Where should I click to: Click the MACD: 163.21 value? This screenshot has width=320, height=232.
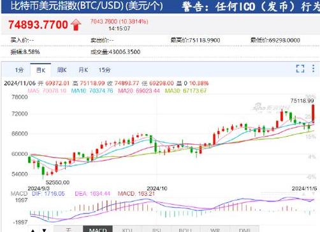click(136, 194)
